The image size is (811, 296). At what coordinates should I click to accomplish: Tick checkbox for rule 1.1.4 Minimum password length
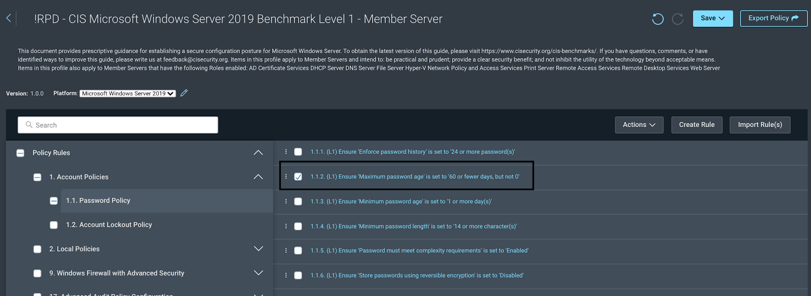298,226
